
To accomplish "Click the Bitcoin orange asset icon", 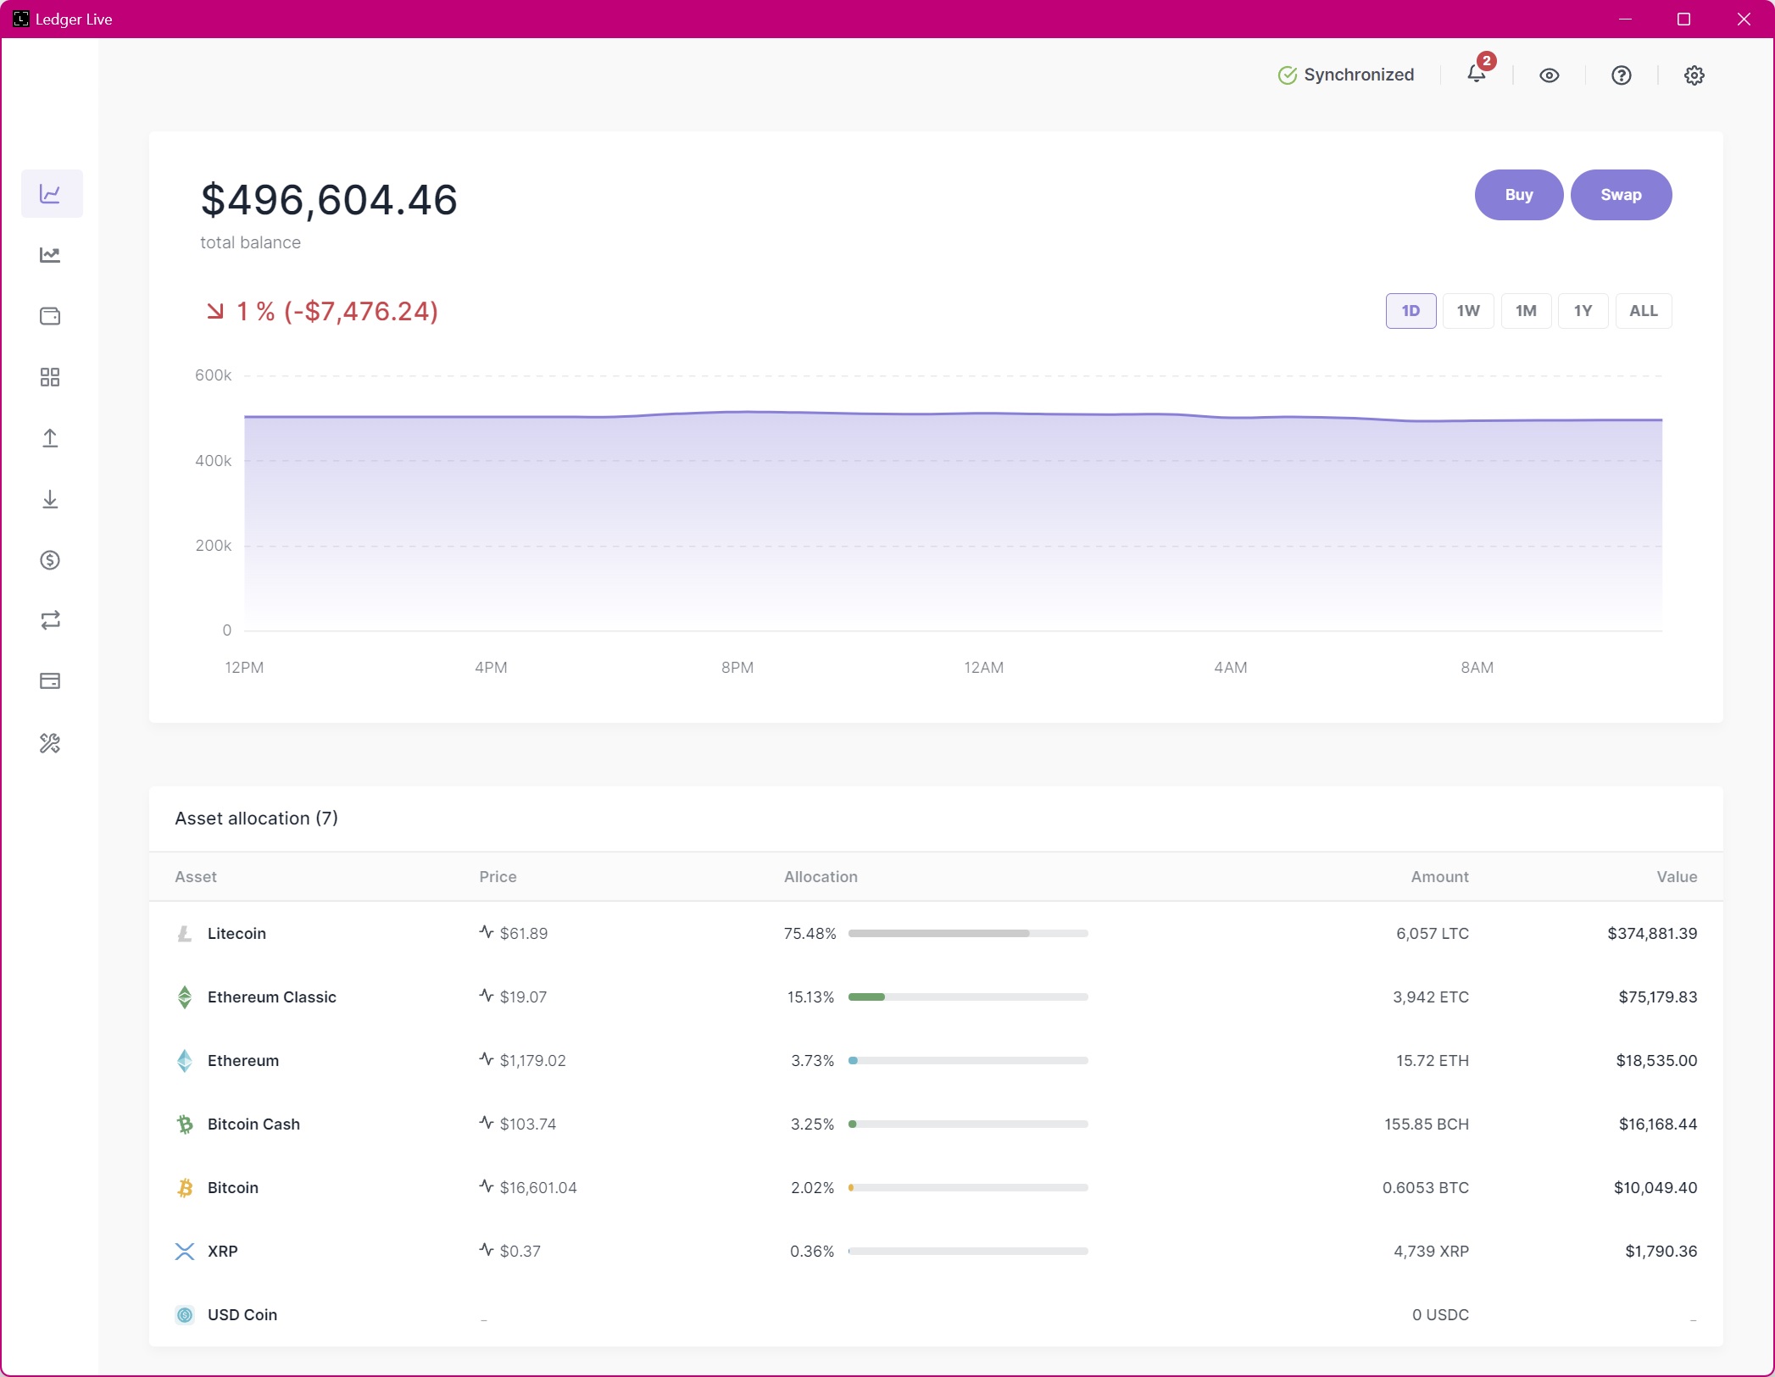I will click(185, 1188).
